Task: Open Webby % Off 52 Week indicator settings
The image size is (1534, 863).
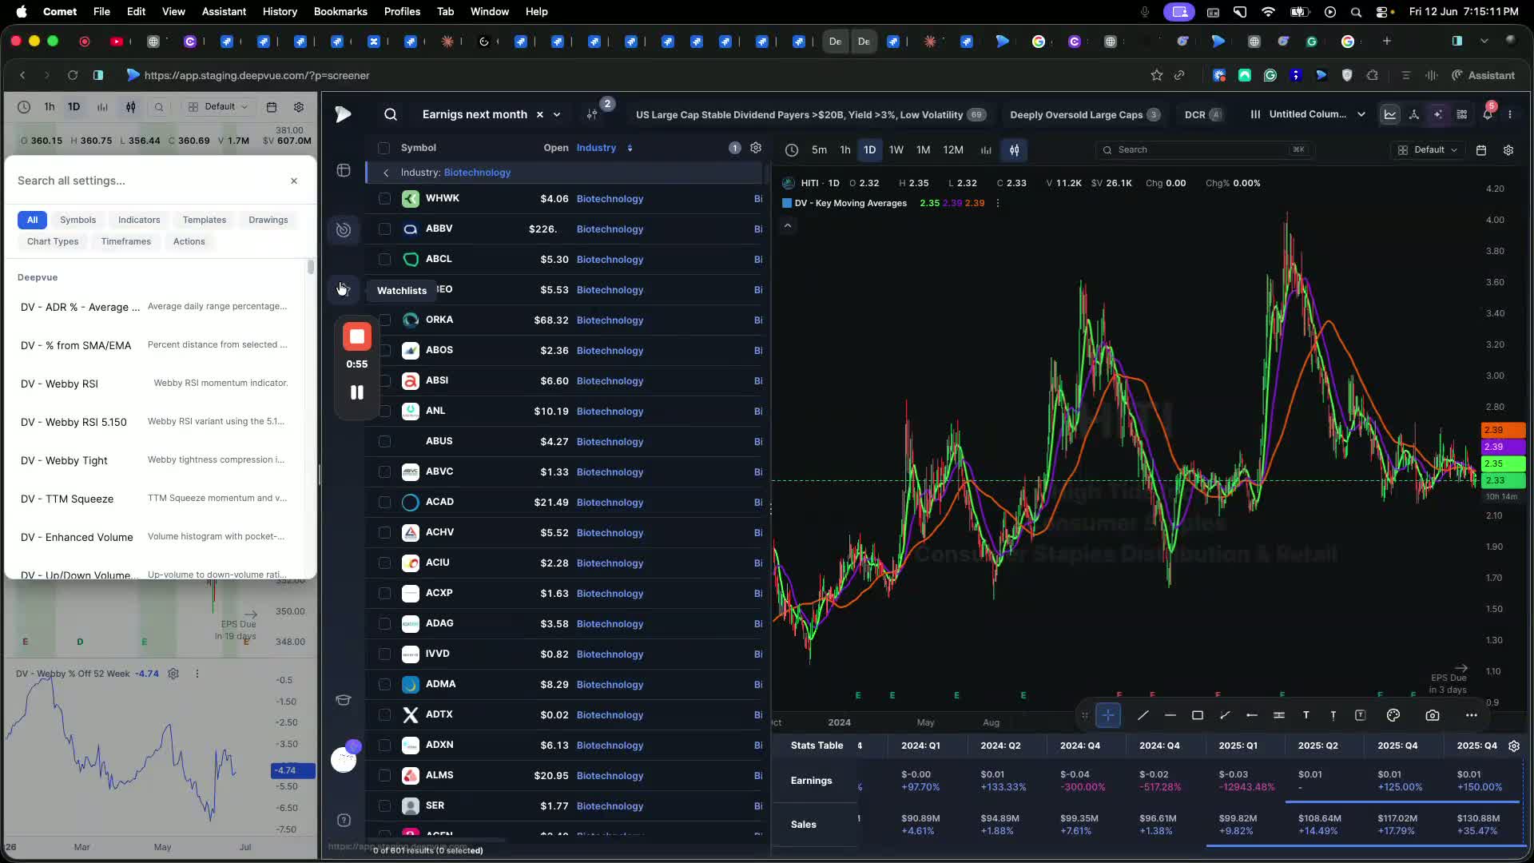Action: [173, 674]
